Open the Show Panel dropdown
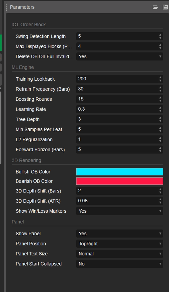This screenshot has height=292, width=169. pyautogui.click(x=120, y=234)
